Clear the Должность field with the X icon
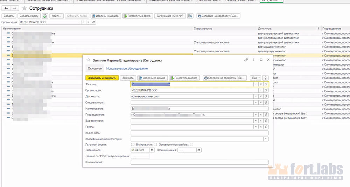Image resolution: width=350 pixels, height=187 pixels. point(260,96)
